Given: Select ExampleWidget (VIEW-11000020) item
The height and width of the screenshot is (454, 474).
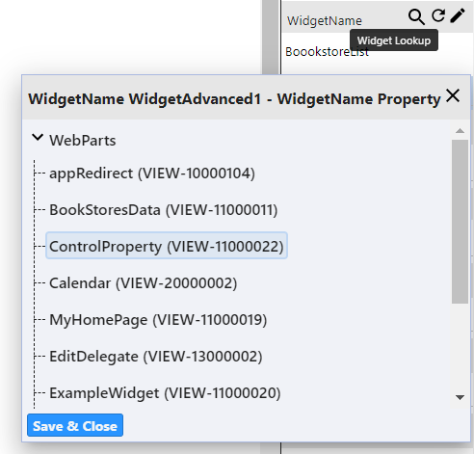Looking at the screenshot, I should coord(165,393).
